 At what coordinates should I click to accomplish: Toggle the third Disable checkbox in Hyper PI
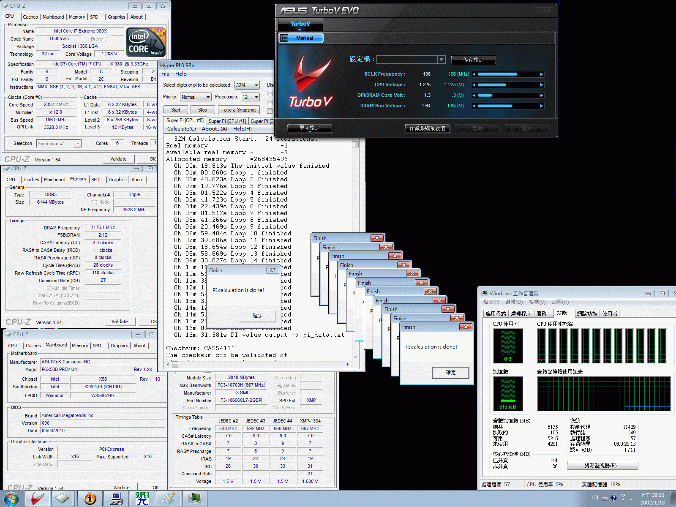(x=270, y=111)
